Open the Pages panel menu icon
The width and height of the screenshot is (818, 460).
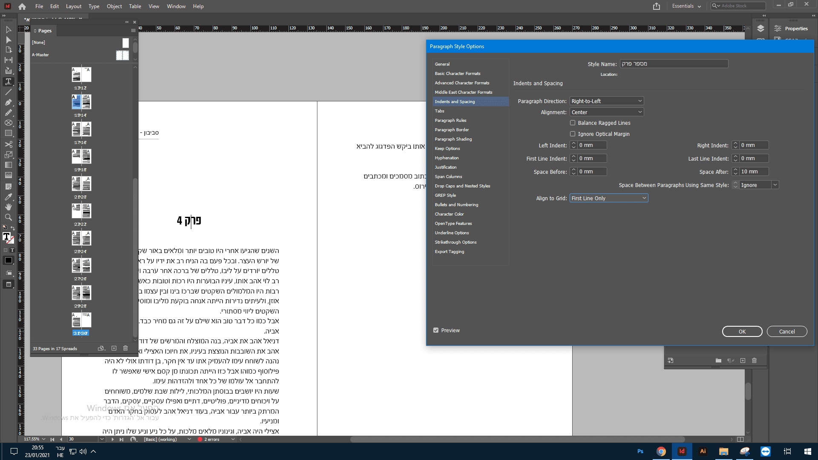[133, 31]
